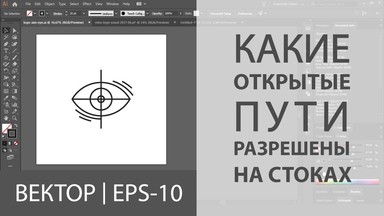Select the Mesh tool
The height and width of the screenshot is (216, 384).
pos(6,91)
